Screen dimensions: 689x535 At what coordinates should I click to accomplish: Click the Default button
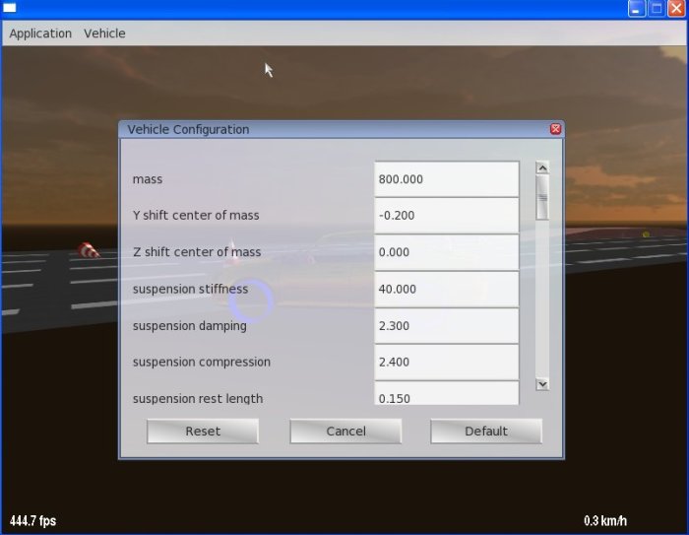tap(486, 432)
